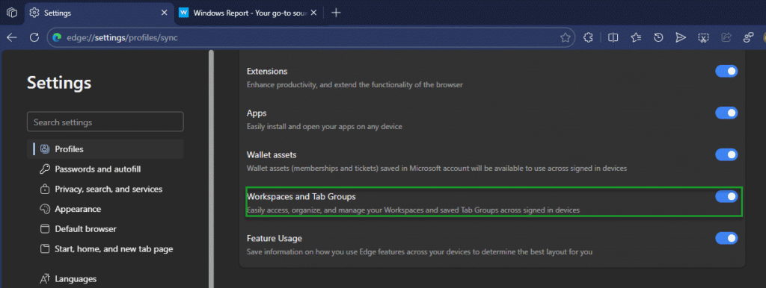This screenshot has width=766, height=288.
Task: Close the Settings tab
Action: pyautogui.click(x=165, y=13)
